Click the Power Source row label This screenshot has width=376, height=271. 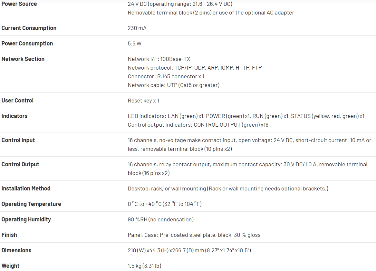click(19, 4)
